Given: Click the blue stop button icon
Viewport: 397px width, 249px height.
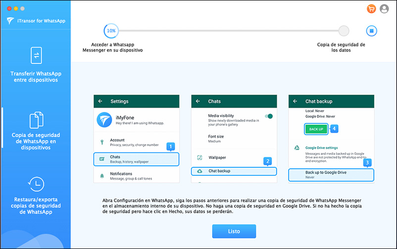Looking at the screenshot, I should (x=371, y=31).
